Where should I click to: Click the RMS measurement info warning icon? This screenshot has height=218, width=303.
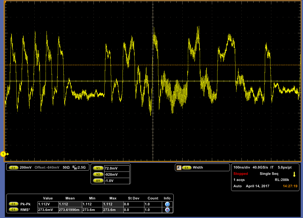[167, 210]
